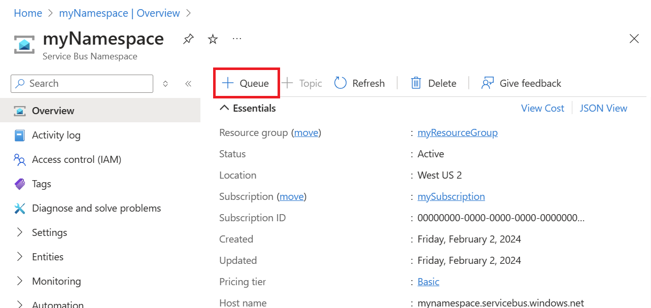Screen dimensions: 651x308
Task: Pin myNamespace to dashboard
Action: pyautogui.click(x=188, y=39)
